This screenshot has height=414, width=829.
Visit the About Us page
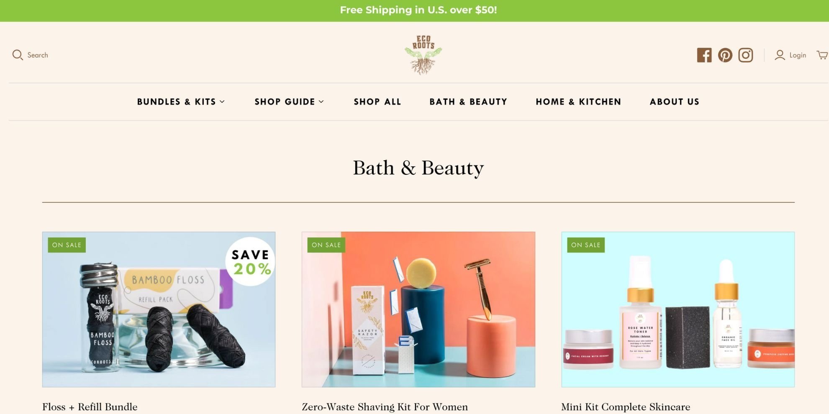click(x=675, y=102)
